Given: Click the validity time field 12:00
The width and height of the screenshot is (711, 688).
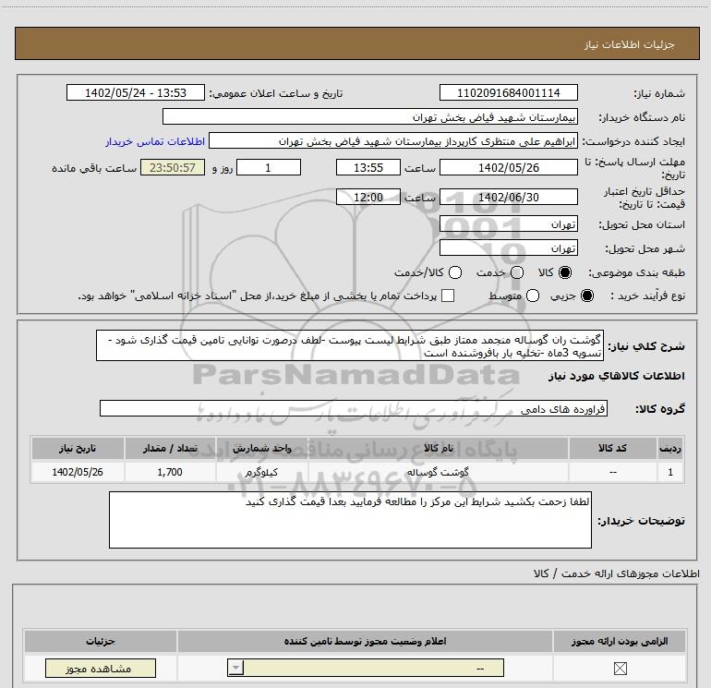Looking at the screenshot, I should (368, 197).
